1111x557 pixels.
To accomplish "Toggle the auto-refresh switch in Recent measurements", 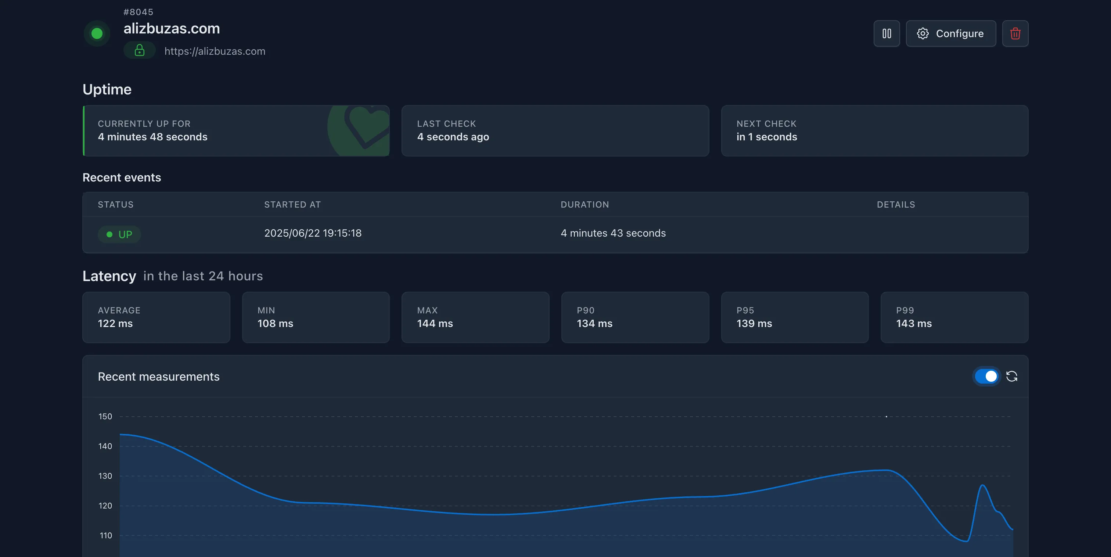I will 986,376.
